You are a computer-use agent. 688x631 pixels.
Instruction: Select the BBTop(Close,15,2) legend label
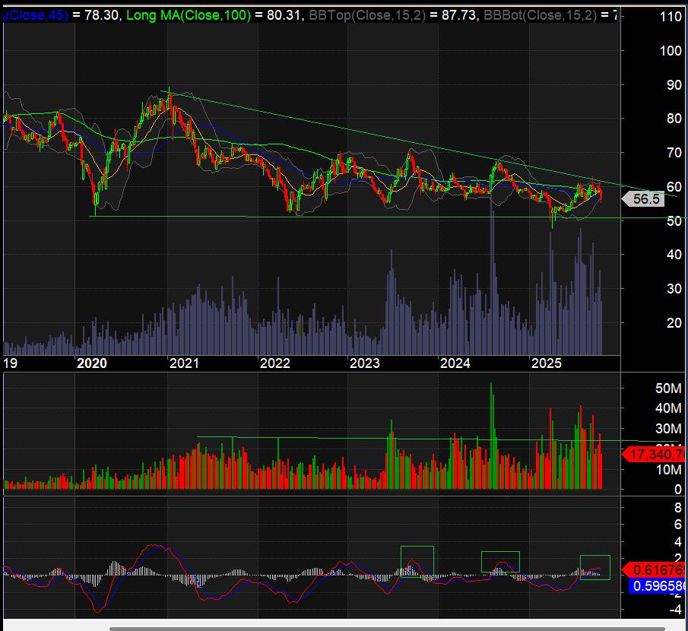pyautogui.click(x=360, y=14)
